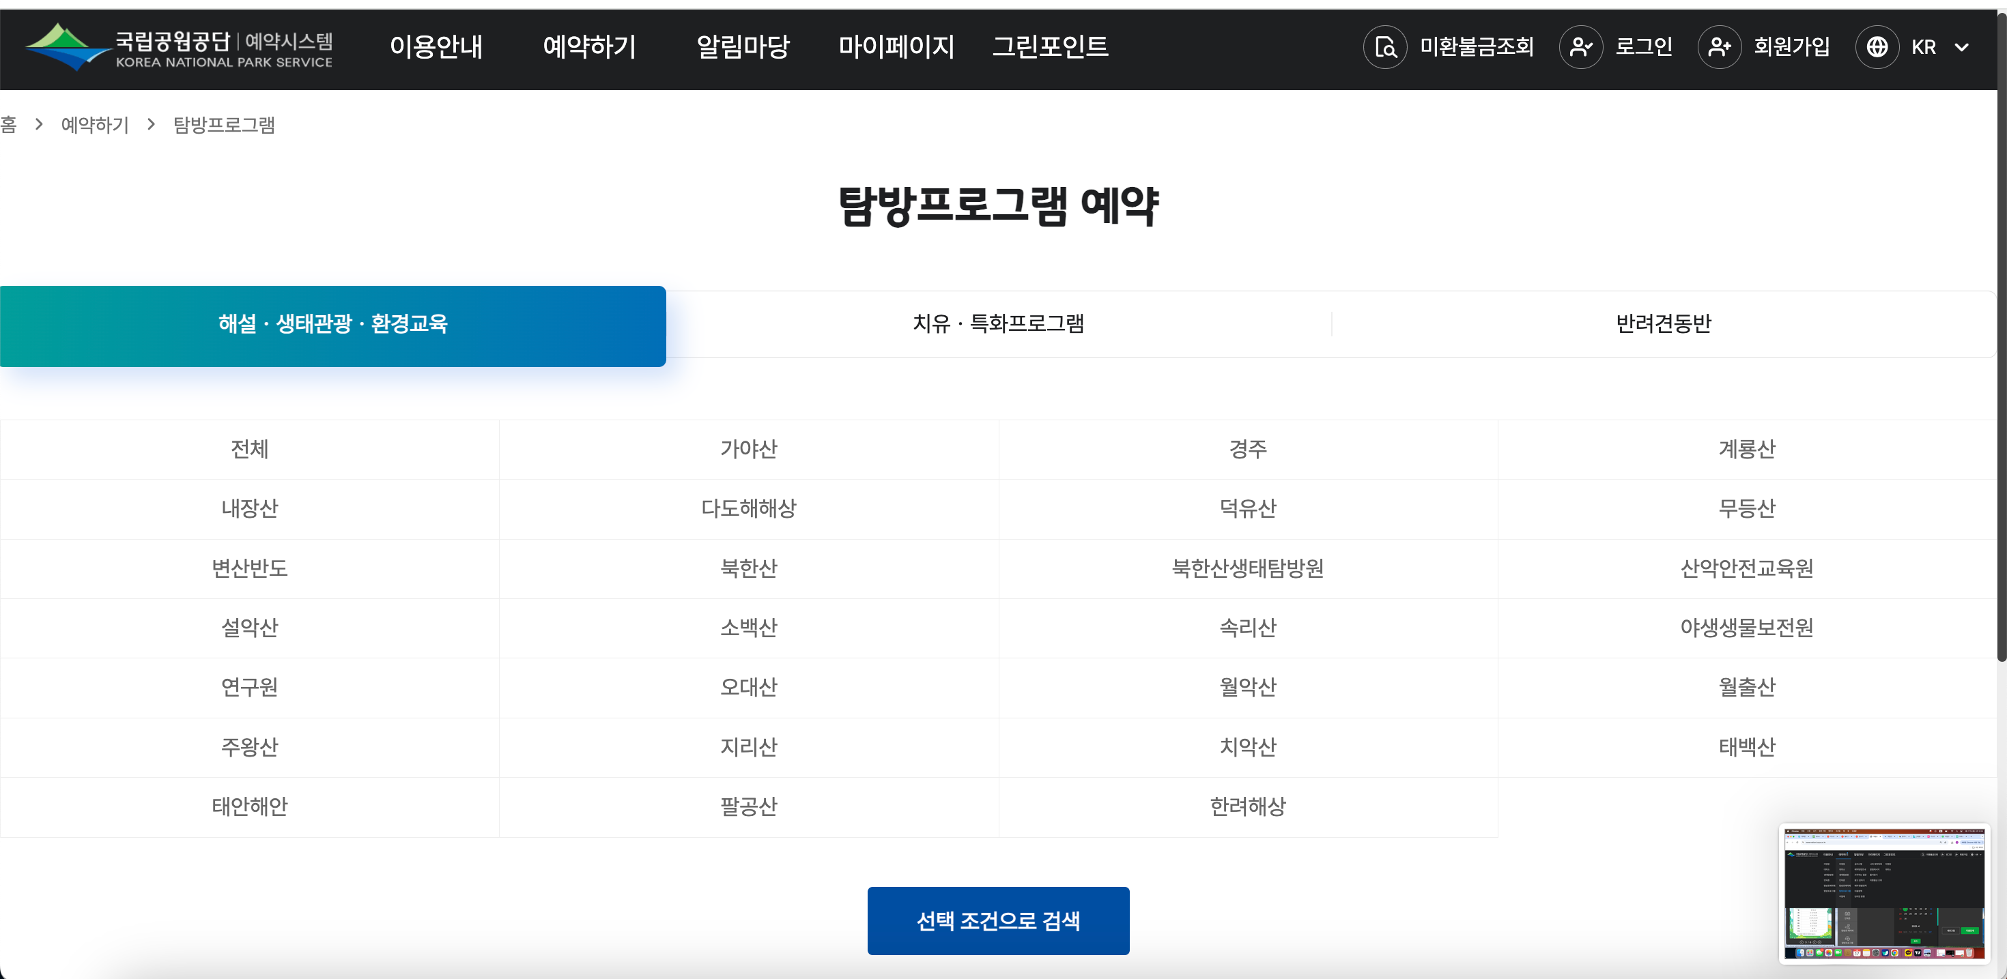
Task: Open the KR language dropdown
Action: coord(1940,46)
